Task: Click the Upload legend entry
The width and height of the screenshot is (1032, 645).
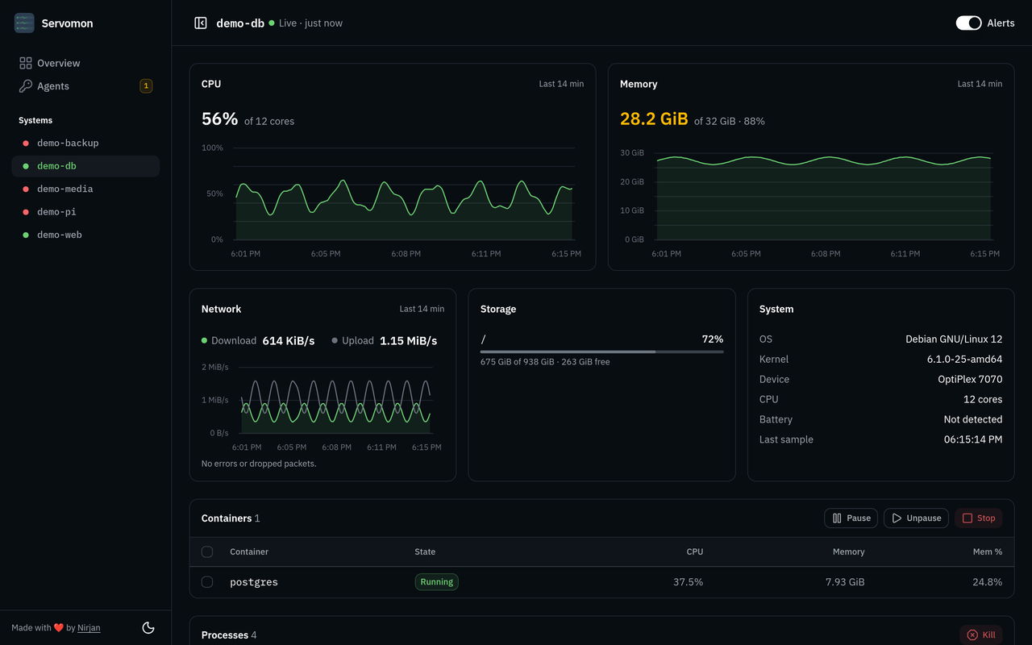Action: (385, 341)
